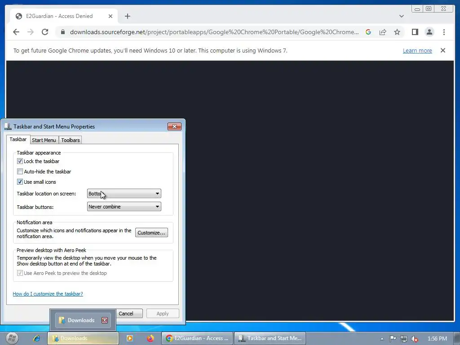Close the E2Guardian tab

click(111, 16)
